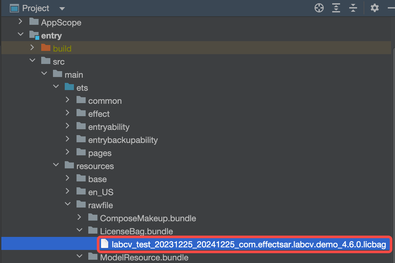Expand the ComposeMakeup.bundle folder
The height and width of the screenshot is (263, 395).
tap(79, 217)
